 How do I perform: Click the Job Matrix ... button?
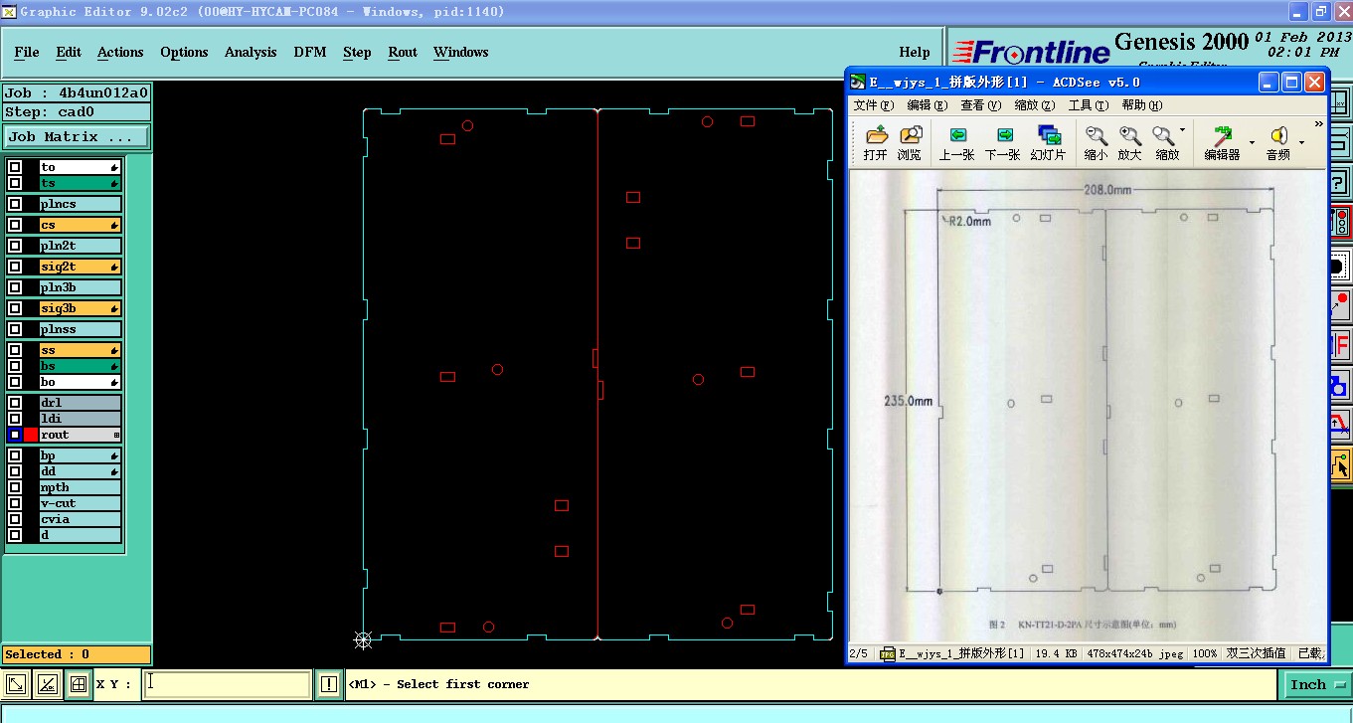click(x=77, y=137)
